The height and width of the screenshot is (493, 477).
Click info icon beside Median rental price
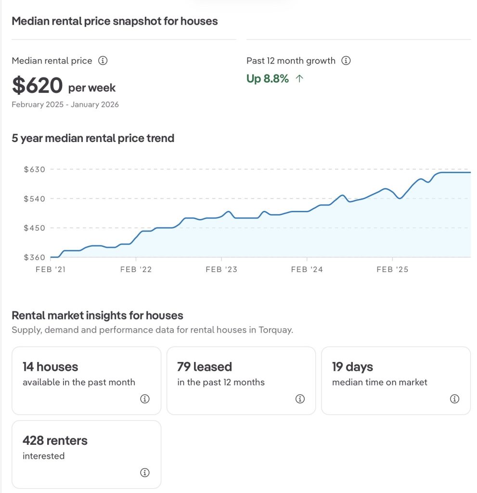point(103,61)
